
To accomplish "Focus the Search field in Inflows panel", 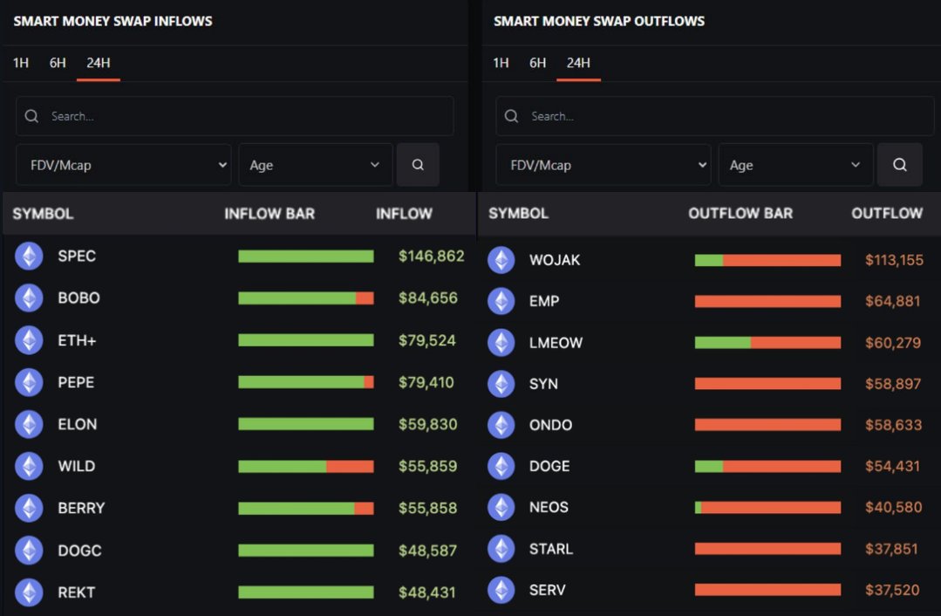I will tap(235, 116).
